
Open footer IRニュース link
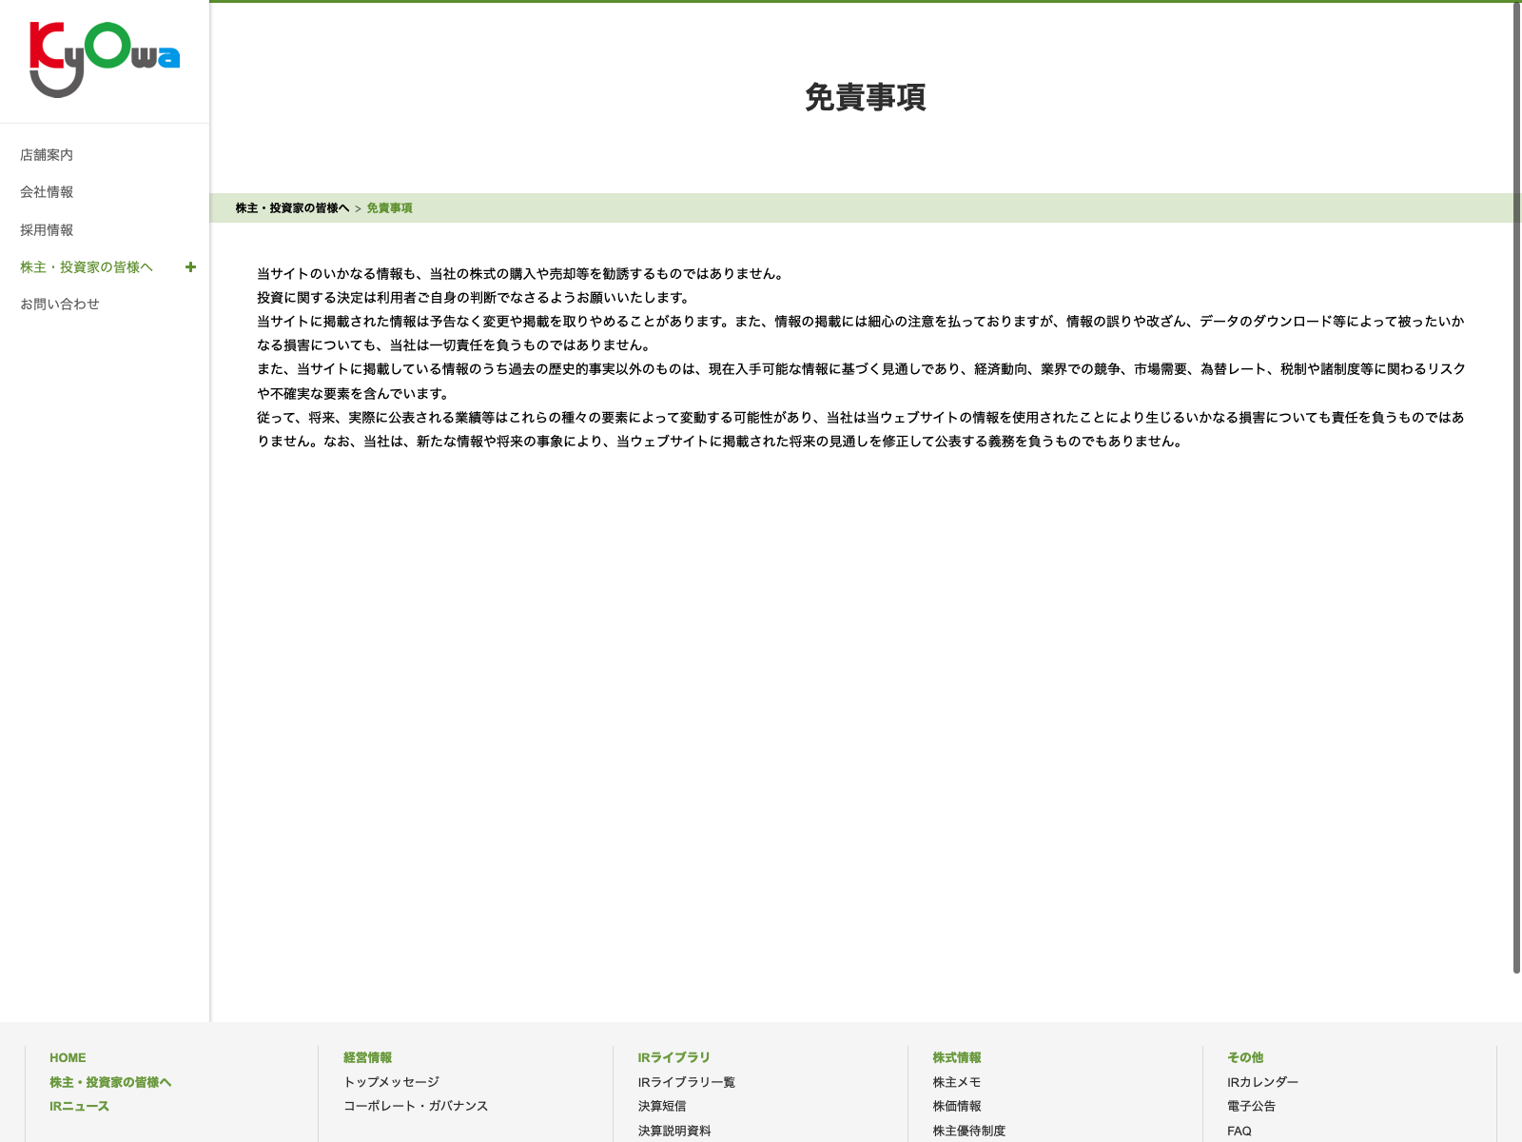[79, 1106]
